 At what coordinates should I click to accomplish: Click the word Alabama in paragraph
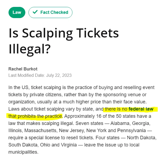[120, 123]
